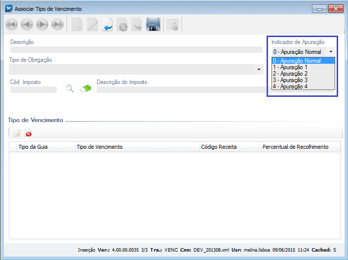Click the grid row selector header cell
The width and height of the screenshot is (348, 260).
[13, 147]
